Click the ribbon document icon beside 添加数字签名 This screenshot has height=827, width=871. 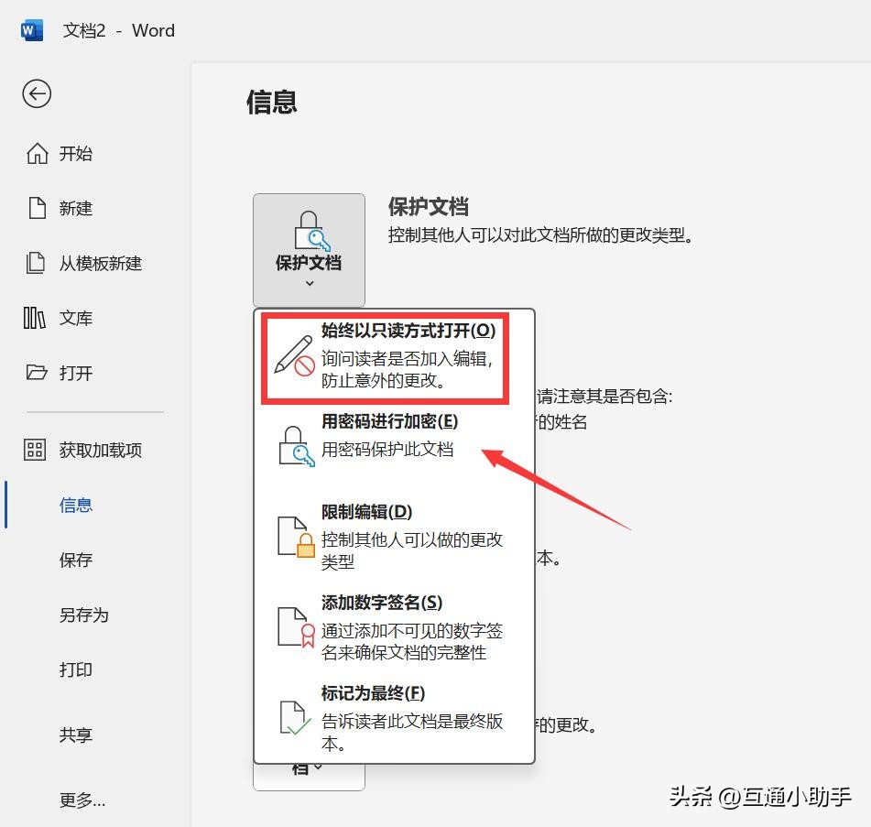(x=296, y=627)
